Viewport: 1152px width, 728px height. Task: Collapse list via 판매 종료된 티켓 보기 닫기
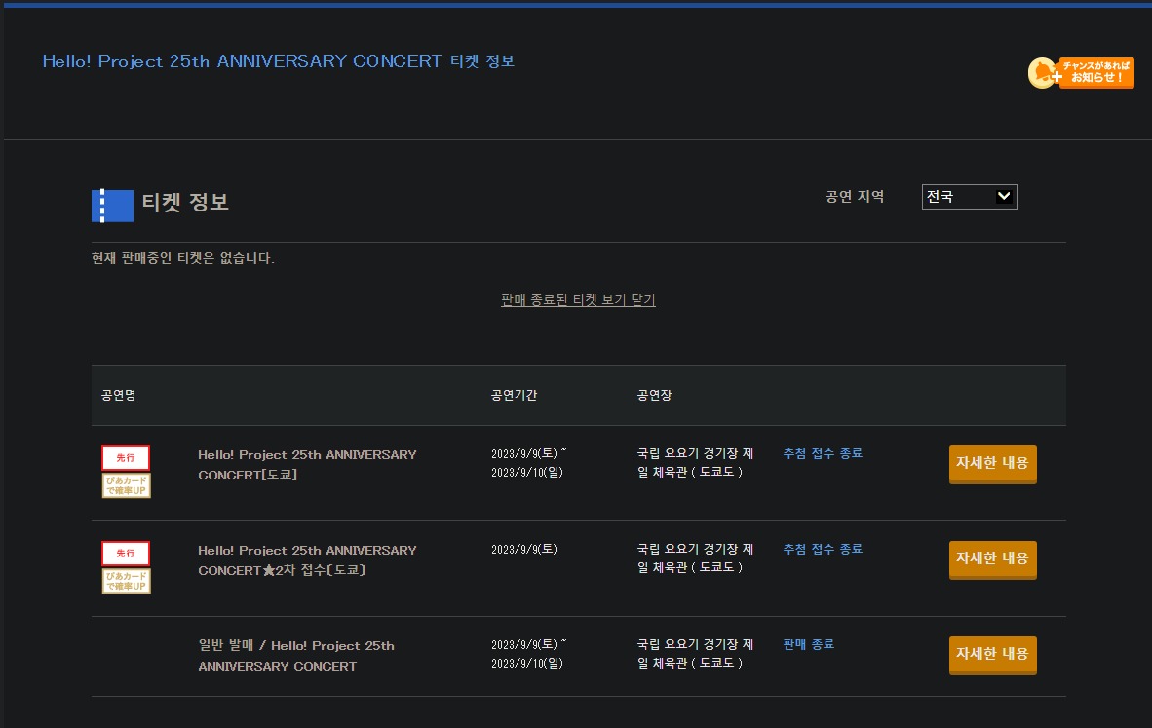point(578,300)
